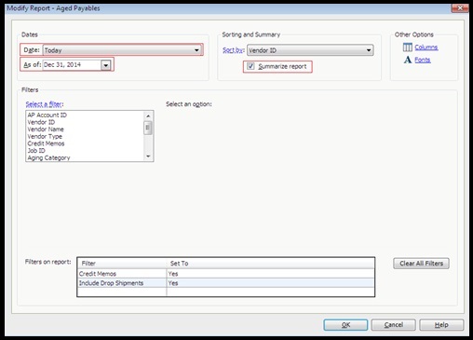
Task: Click the Cancel button
Action: click(394, 325)
